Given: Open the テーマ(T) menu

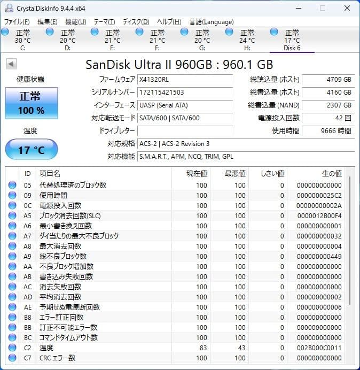Looking at the screenshot, I should [x=105, y=22].
